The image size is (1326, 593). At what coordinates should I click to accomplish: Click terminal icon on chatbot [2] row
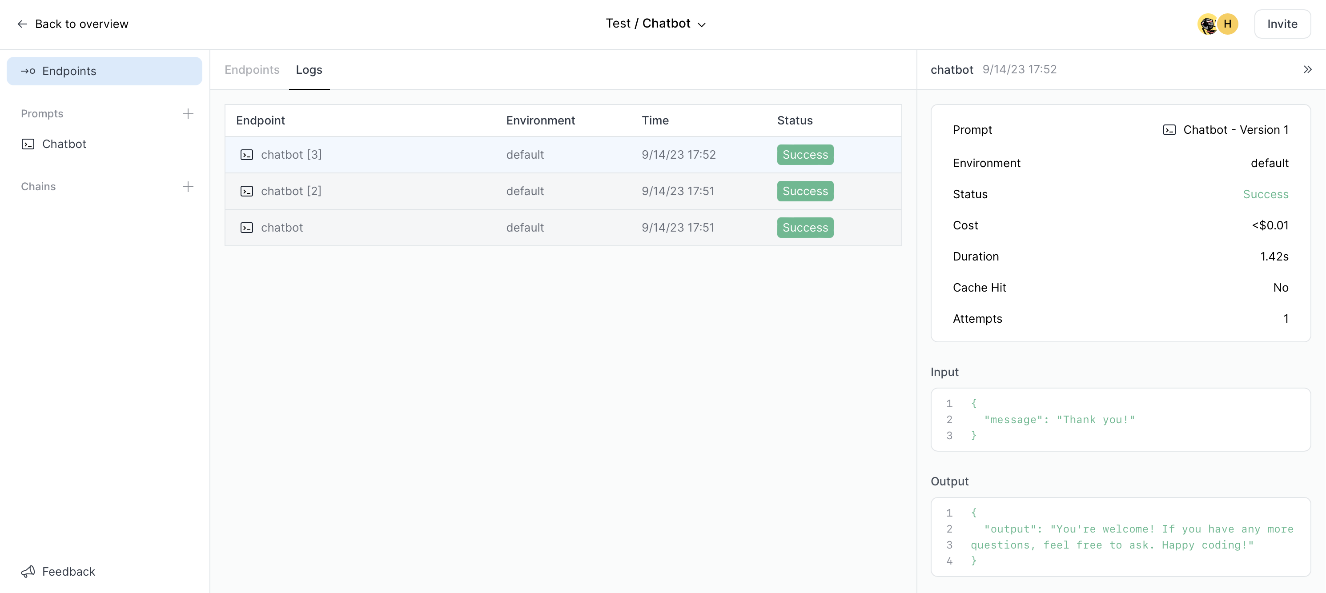coord(246,192)
